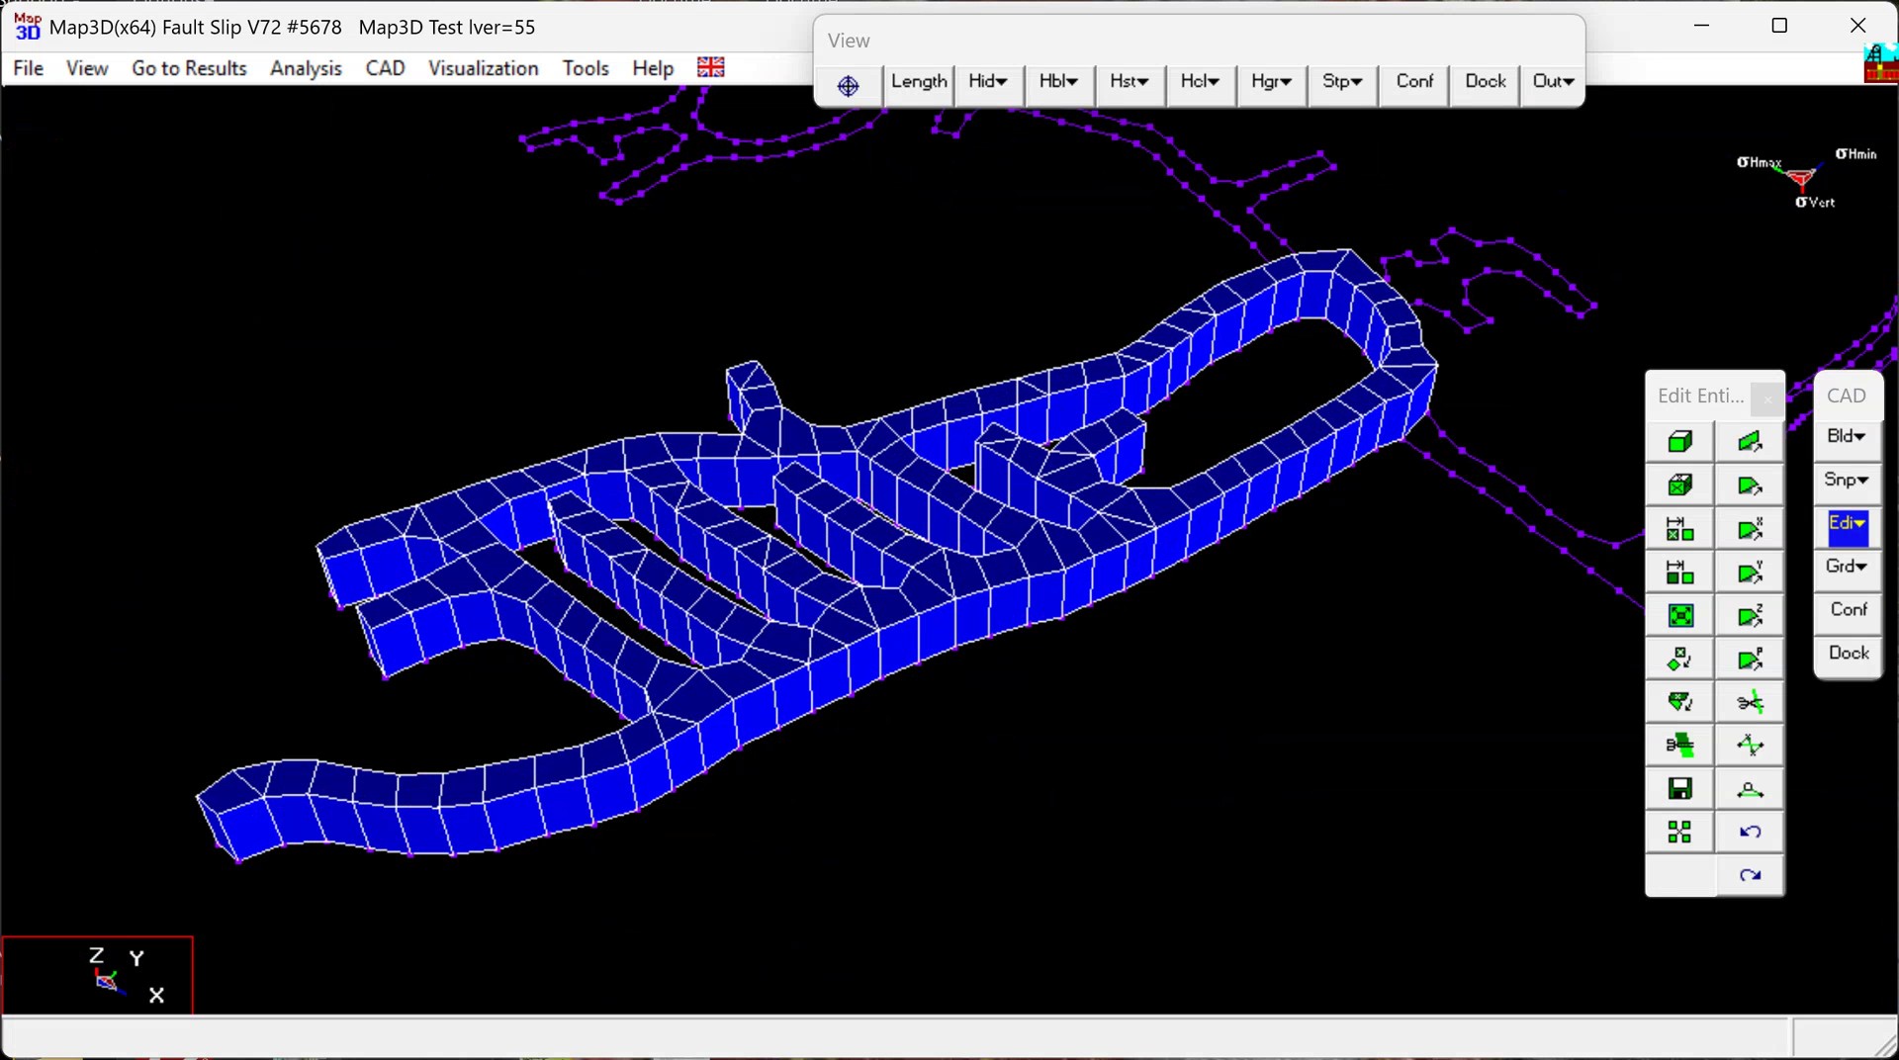Image resolution: width=1899 pixels, height=1060 pixels.
Task: Click the UK flag language icon
Action: coord(710,67)
